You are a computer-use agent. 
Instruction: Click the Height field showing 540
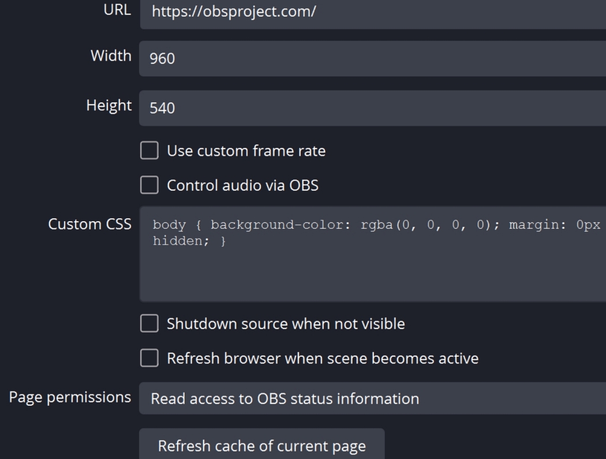[x=373, y=108]
